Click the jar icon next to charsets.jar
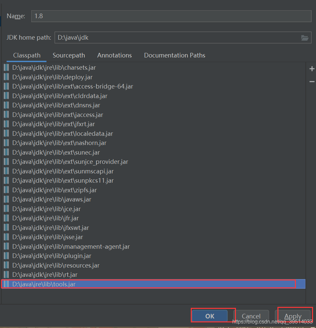The height and width of the screenshot is (328, 316). pos(7,67)
